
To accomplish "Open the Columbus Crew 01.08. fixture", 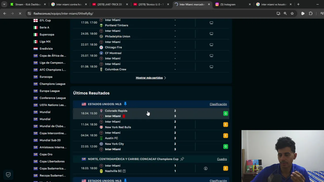I will point(151,67).
